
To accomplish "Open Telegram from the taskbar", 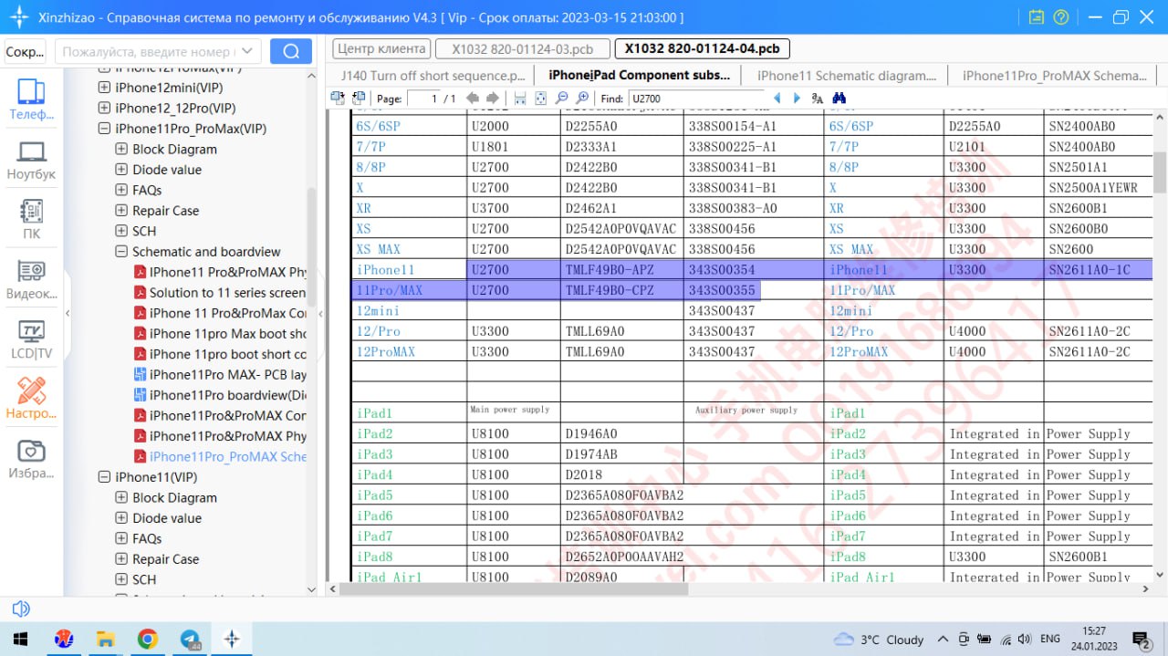I will 190,639.
